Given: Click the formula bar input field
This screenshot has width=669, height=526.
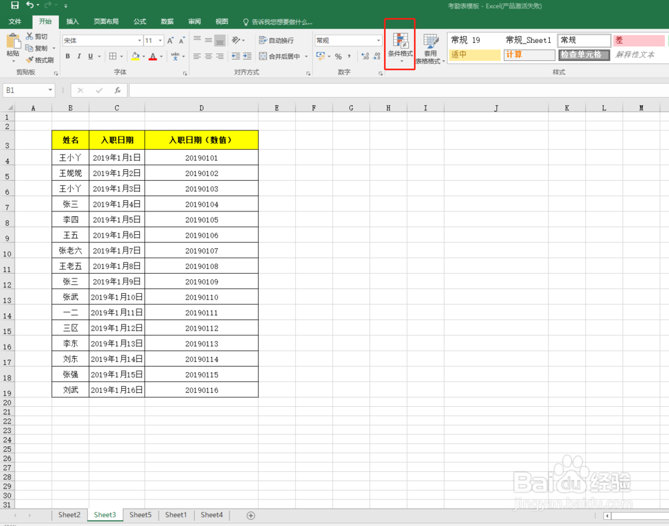Looking at the screenshot, I should pyautogui.click(x=399, y=90).
